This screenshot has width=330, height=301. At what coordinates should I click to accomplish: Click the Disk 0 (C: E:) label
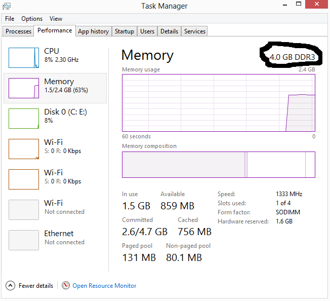(x=65, y=112)
